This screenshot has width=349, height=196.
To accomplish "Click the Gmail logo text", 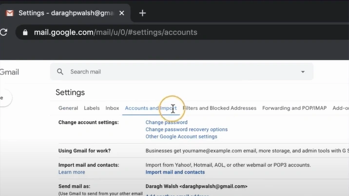I will (x=9, y=72).
